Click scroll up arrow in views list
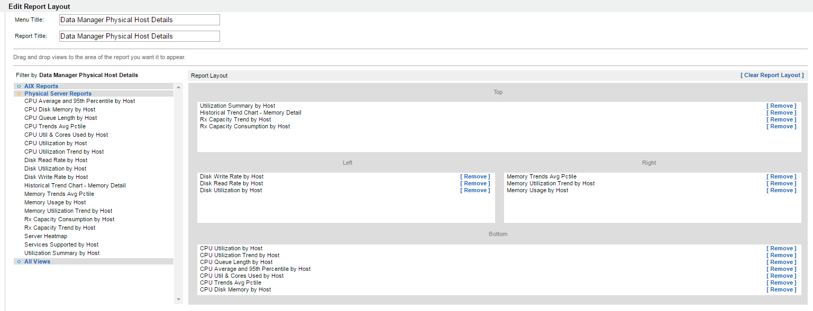Screen dimensions: 813x311 tap(178, 87)
